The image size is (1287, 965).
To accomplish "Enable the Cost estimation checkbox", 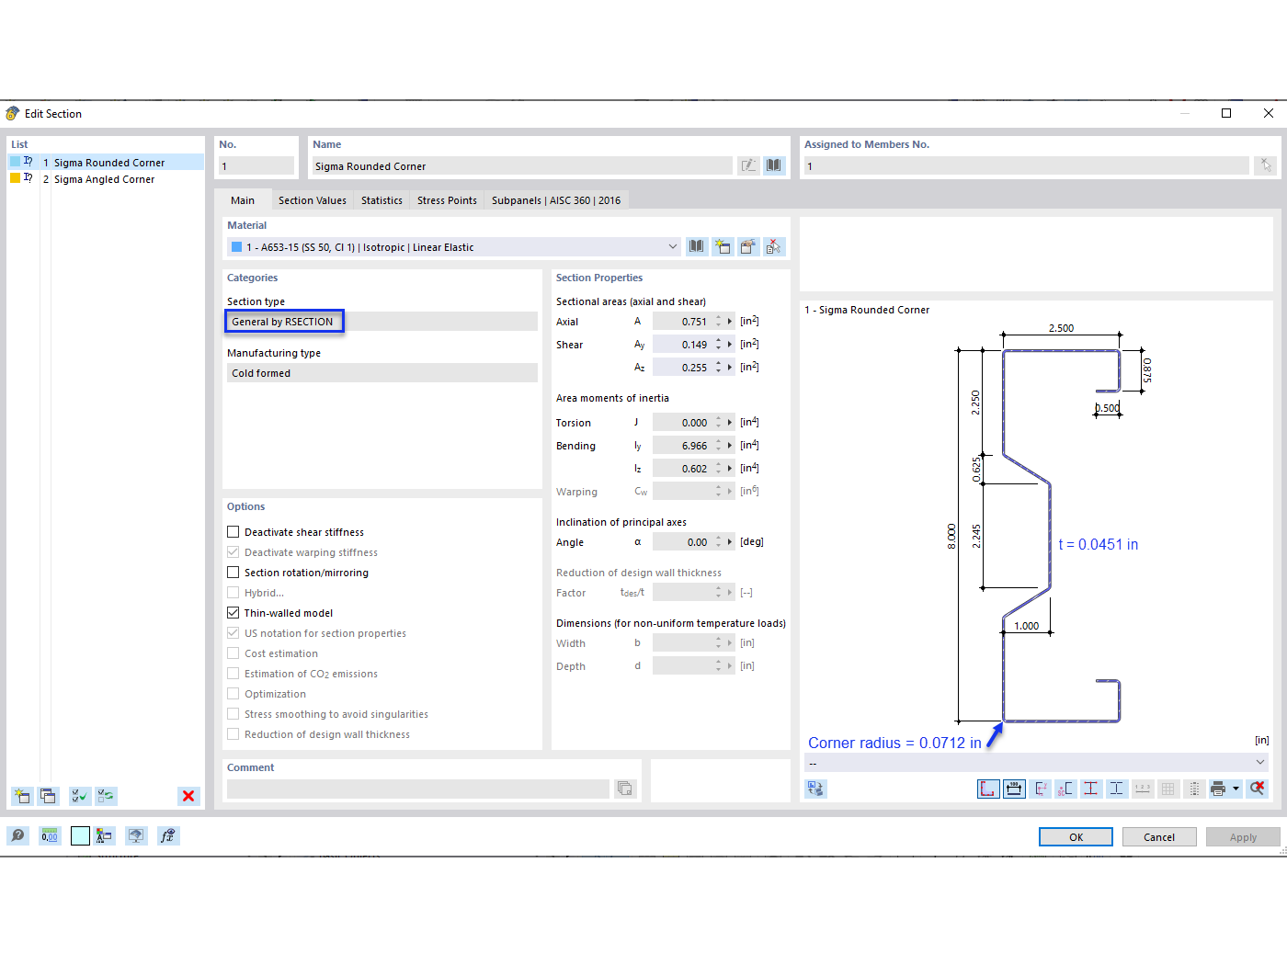I will tap(233, 653).
